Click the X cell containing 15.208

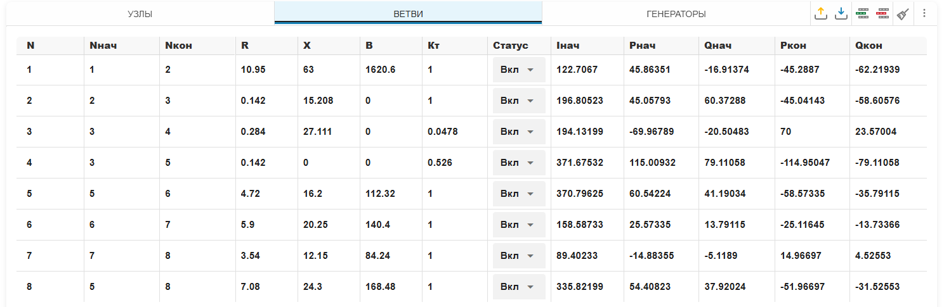tap(318, 101)
